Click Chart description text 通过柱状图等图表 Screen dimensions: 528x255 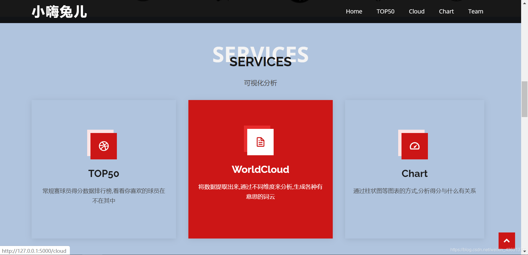tap(415, 191)
